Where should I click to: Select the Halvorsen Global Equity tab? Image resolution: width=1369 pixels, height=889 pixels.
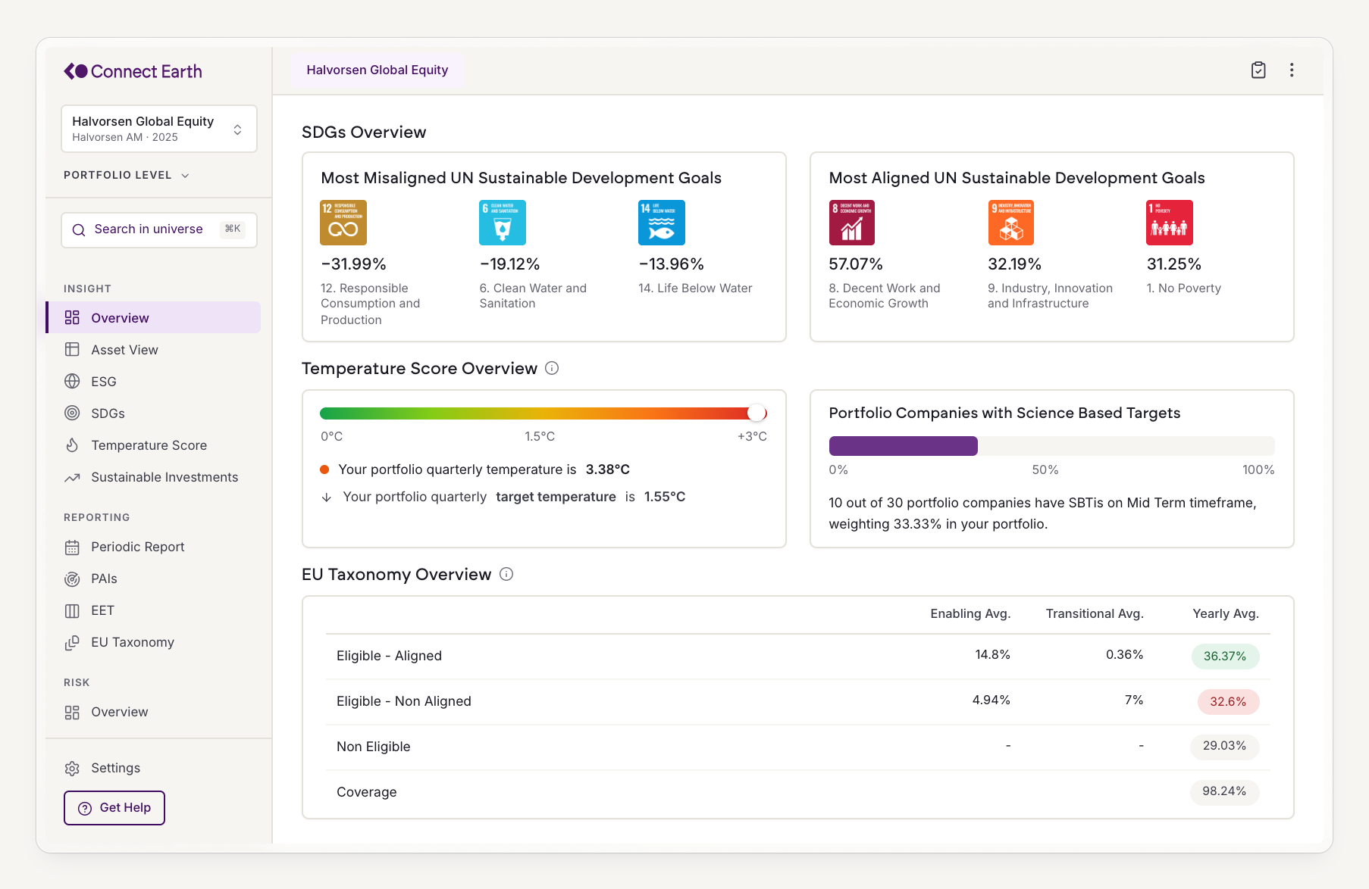click(377, 70)
